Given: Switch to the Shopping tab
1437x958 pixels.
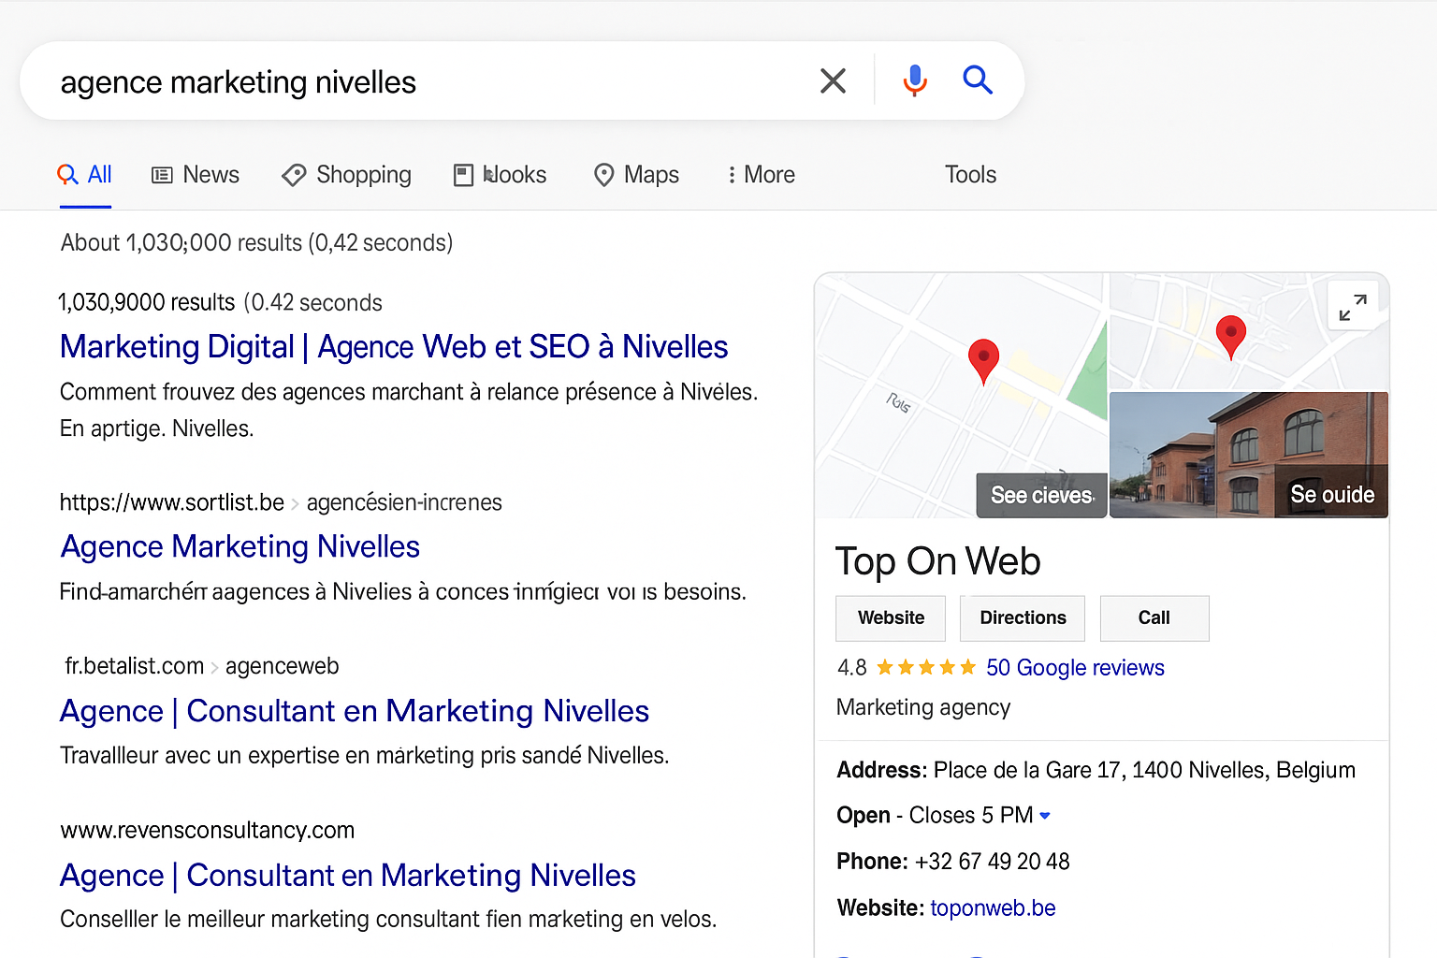Looking at the screenshot, I should [347, 175].
